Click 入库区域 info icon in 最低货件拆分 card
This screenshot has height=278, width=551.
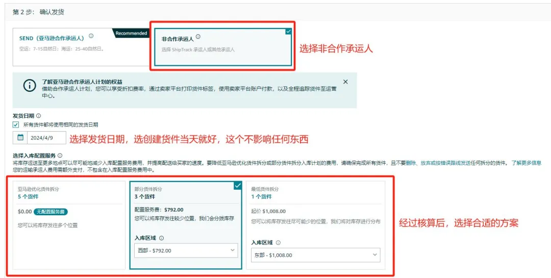click(x=278, y=243)
